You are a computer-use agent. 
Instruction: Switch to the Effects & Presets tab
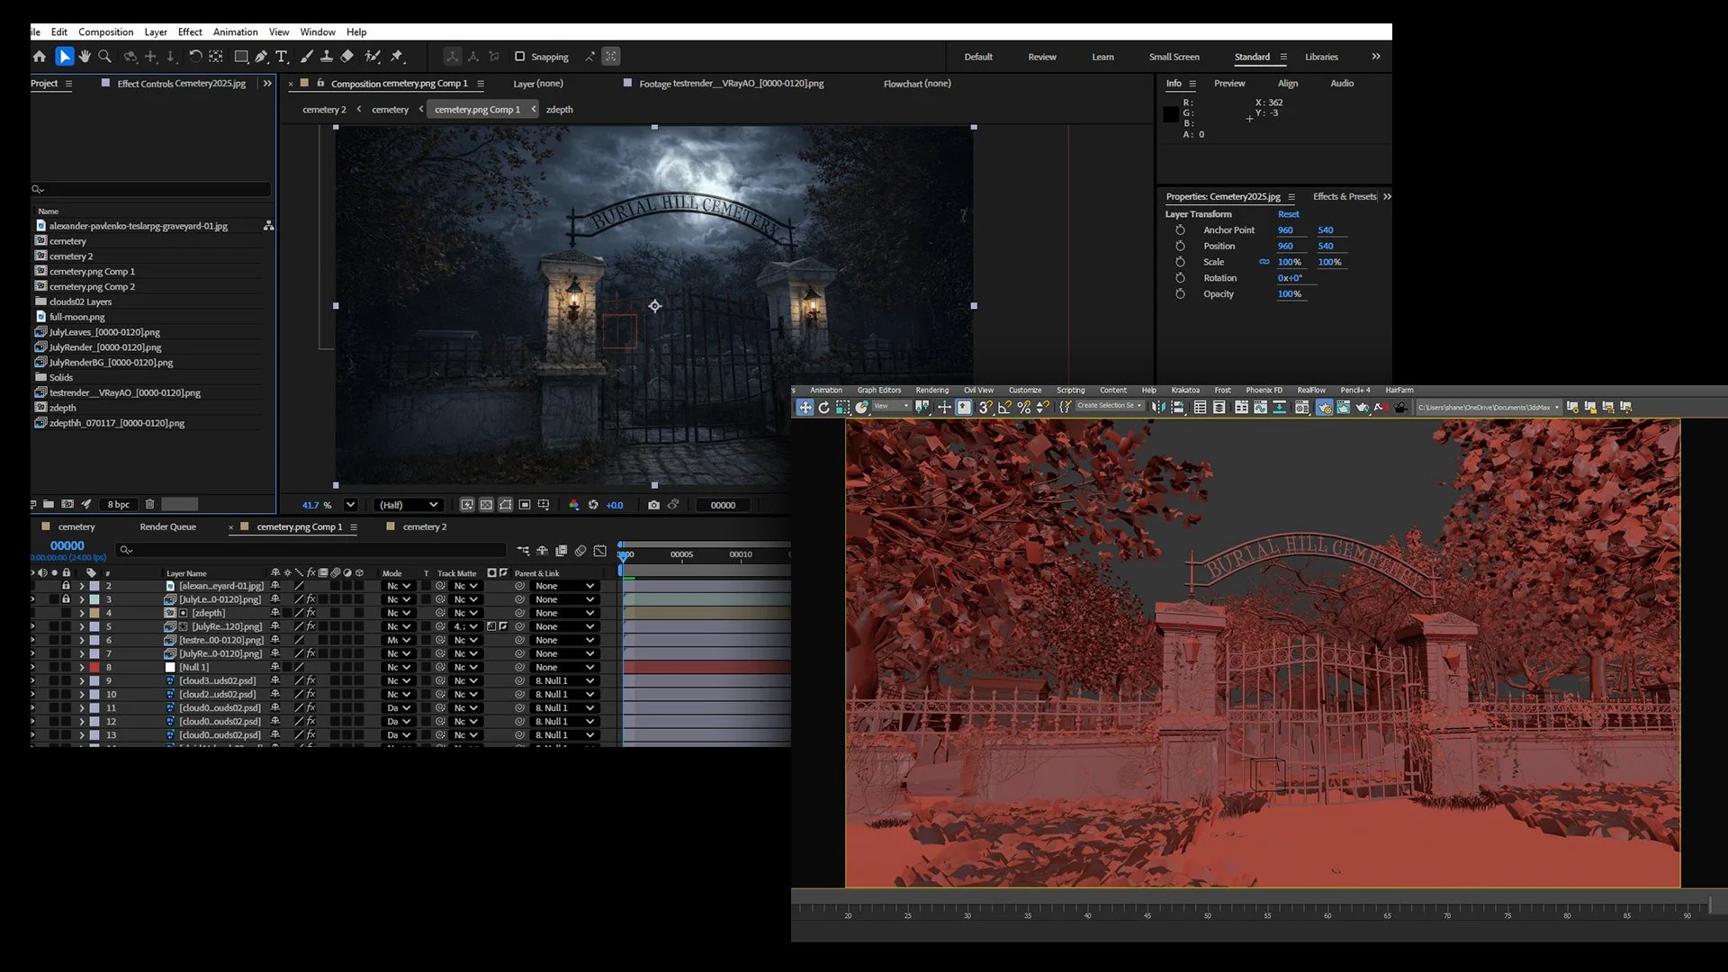pos(1345,196)
